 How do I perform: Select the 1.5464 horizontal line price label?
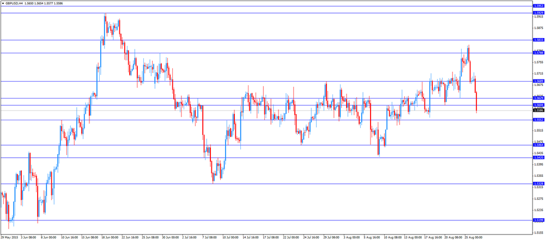pos(538,145)
